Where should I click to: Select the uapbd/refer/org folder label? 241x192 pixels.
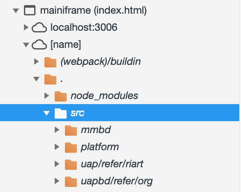point(117,181)
